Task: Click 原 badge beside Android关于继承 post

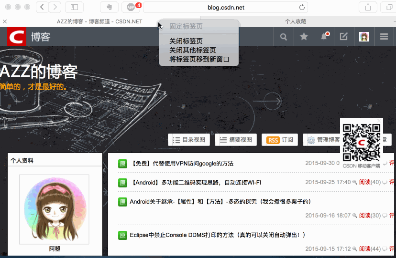Action: (x=122, y=202)
